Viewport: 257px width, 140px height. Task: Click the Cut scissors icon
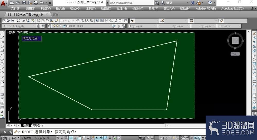(x=38, y=21)
